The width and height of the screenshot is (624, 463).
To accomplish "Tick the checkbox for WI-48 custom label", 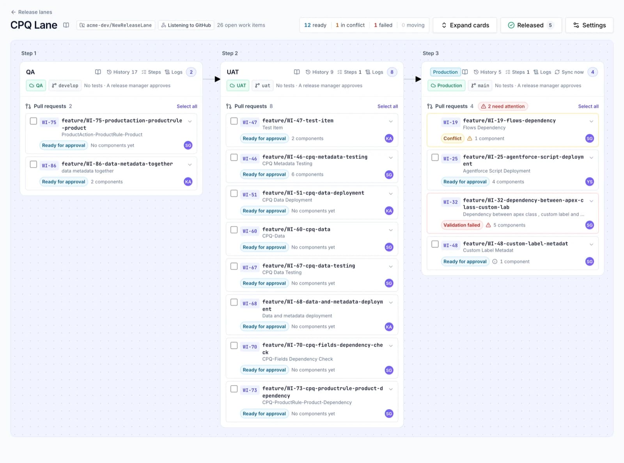I will pos(435,244).
